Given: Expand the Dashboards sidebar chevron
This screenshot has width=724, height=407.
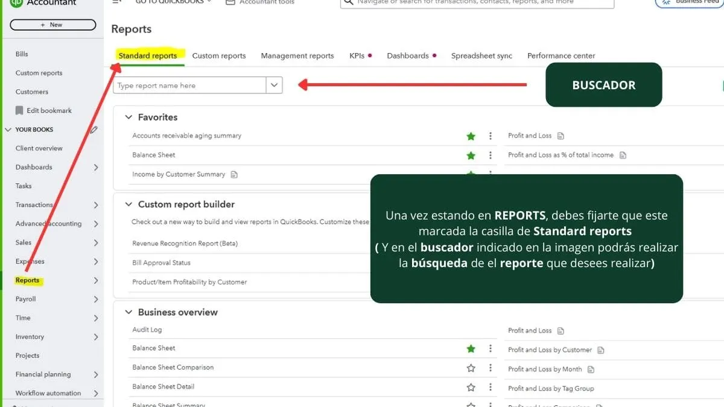Looking at the screenshot, I should click(96, 167).
